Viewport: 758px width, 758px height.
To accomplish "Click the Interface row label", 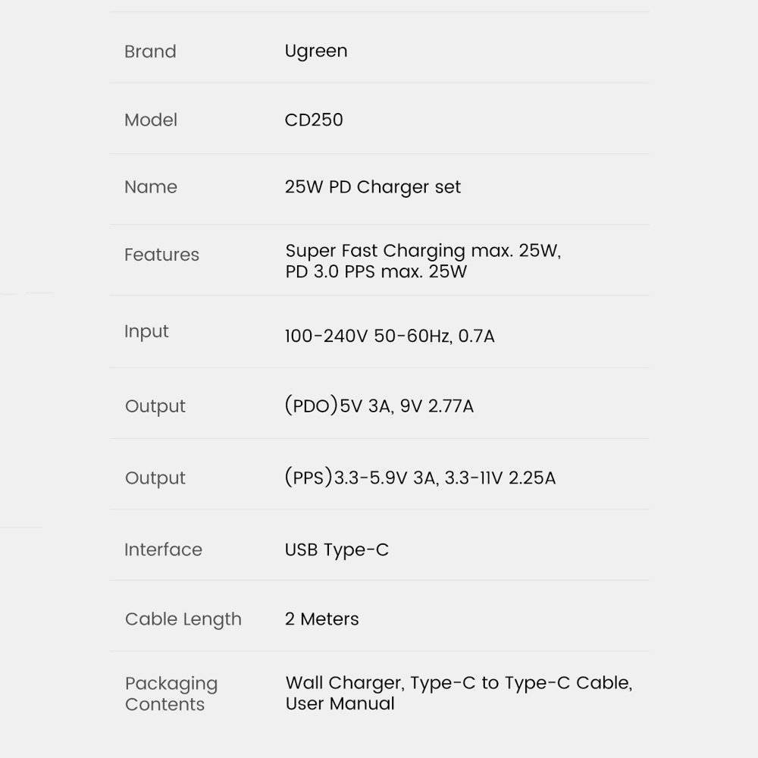I will pos(163,550).
